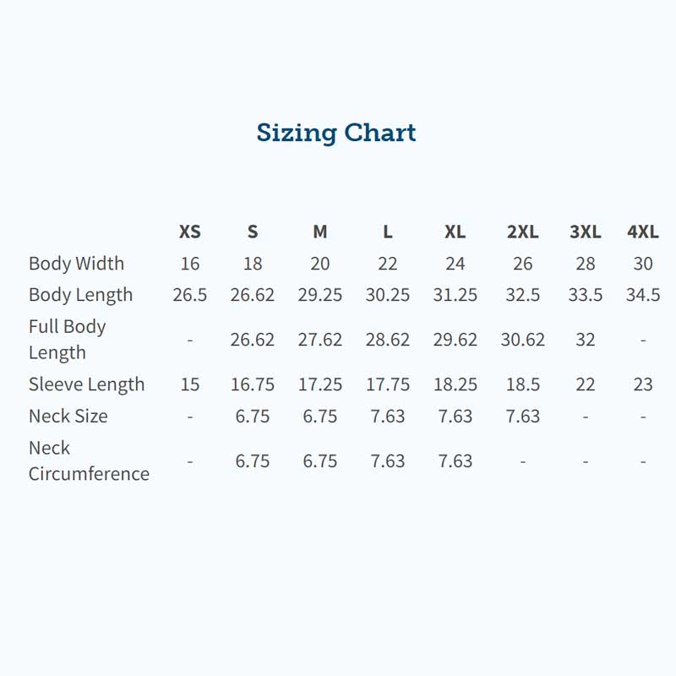Click Sleeve Length value 23
Image resolution: width=676 pixels, height=676 pixels.
click(643, 384)
